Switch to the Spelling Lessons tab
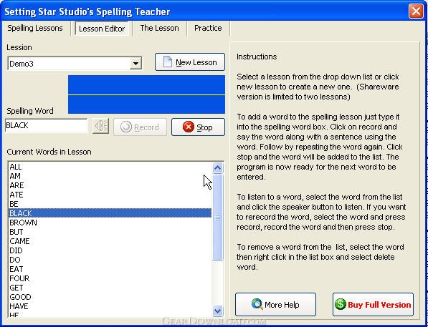The height and width of the screenshot is (327, 428). click(35, 28)
